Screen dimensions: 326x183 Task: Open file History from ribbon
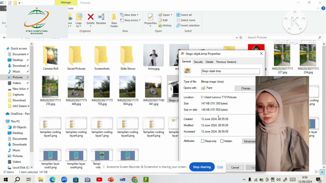click(165, 25)
